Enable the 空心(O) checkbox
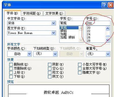The height and width of the screenshot is (97, 114). (50, 68)
